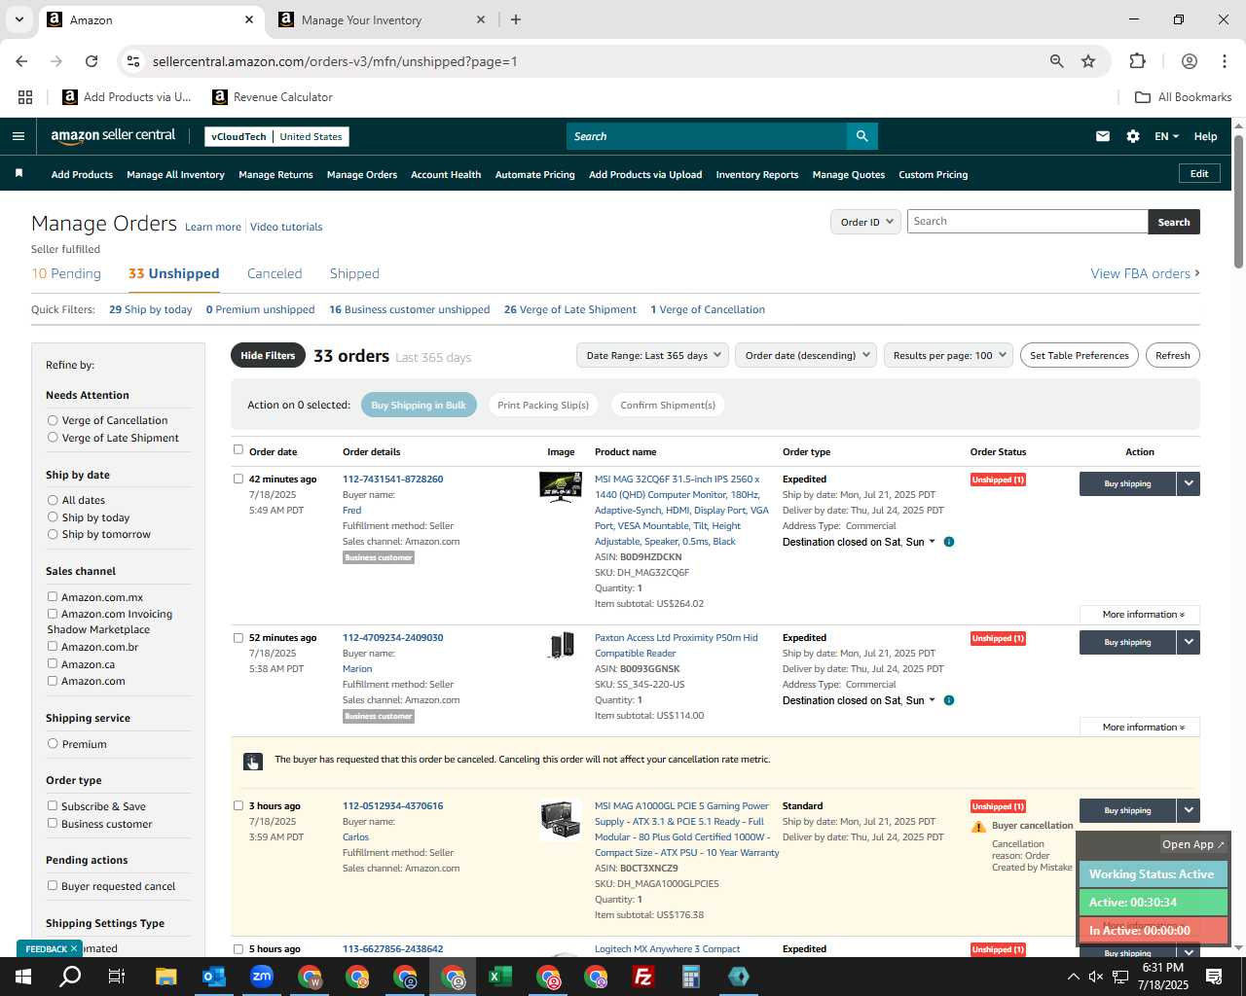Select Verge of Late Shipment radio filter
Screen dimensions: 1246x996
pyautogui.click(x=53, y=438)
